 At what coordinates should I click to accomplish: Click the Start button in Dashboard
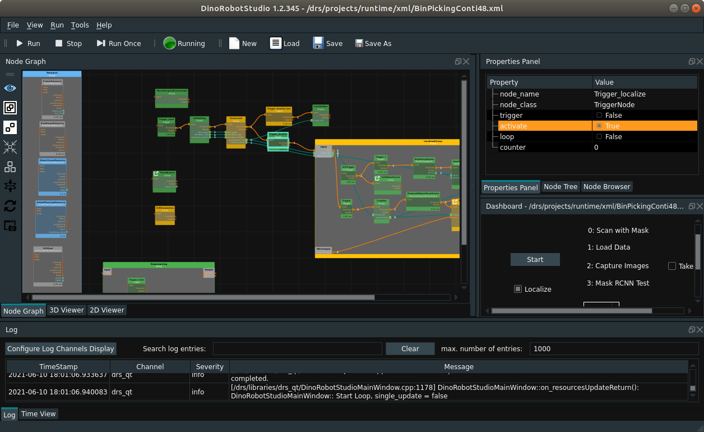coord(535,259)
